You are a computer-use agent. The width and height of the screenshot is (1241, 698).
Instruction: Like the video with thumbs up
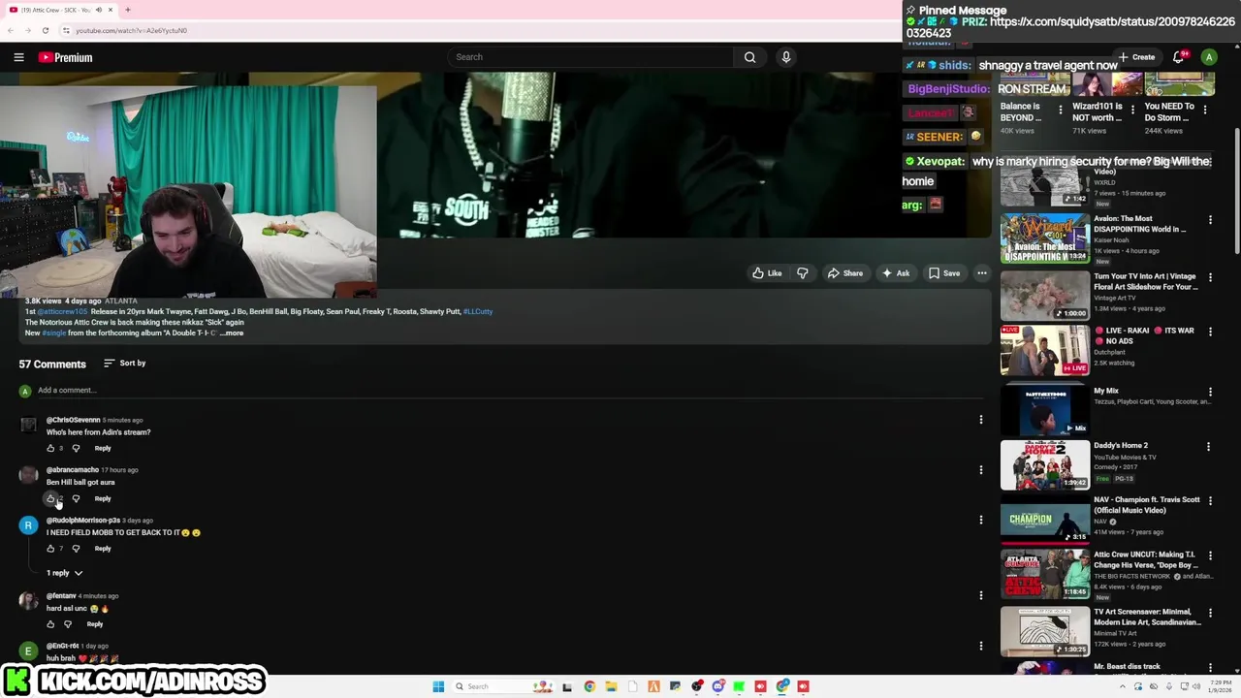767,273
